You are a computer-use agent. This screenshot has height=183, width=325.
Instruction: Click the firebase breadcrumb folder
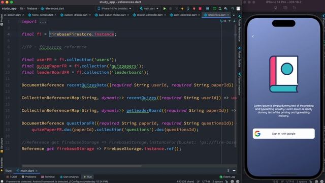(32, 9)
